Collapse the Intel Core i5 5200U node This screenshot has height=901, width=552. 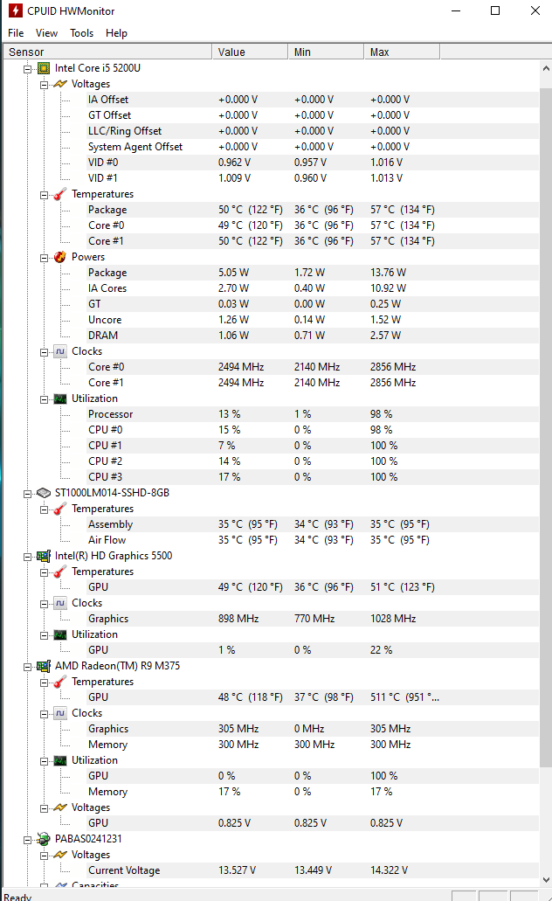27,69
